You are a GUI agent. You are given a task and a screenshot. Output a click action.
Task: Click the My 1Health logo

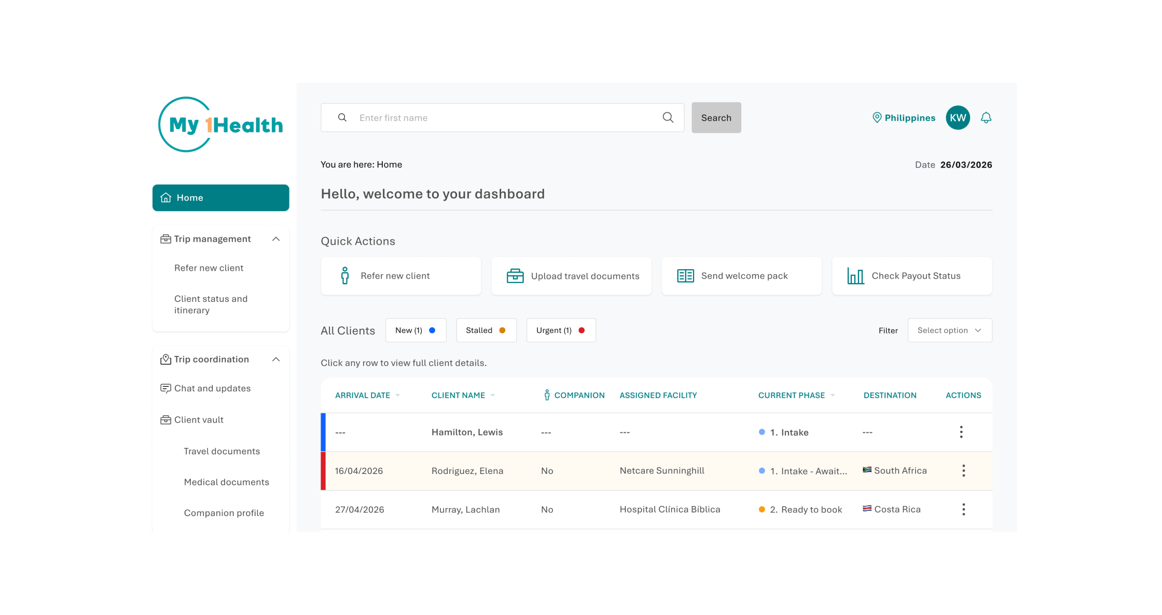coord(220,124)
